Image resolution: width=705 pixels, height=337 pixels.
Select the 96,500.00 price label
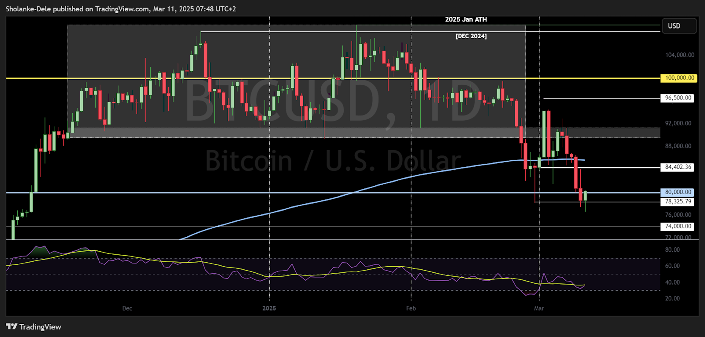point(678,98)
